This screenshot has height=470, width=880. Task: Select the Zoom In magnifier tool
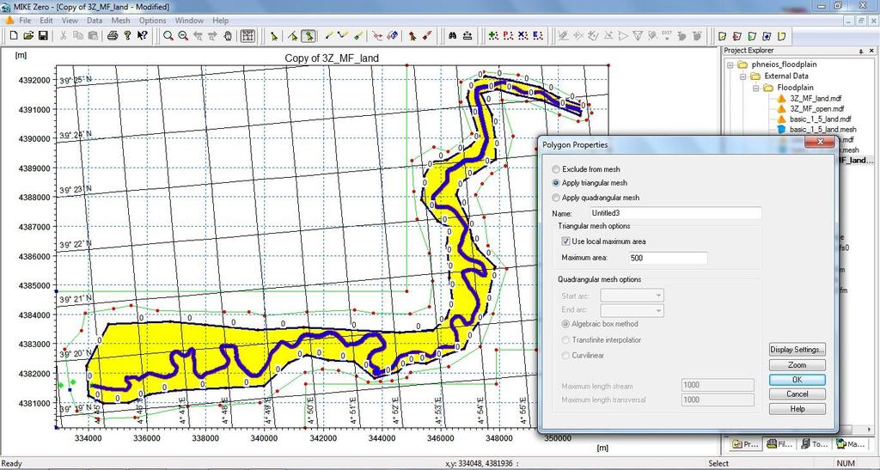[x=168, y=36]
